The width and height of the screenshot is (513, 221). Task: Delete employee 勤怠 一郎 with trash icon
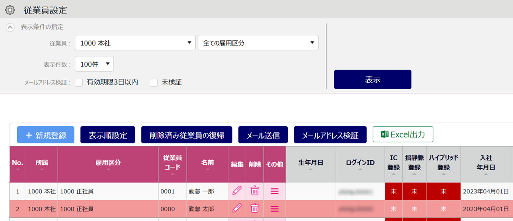pos(254,191)
